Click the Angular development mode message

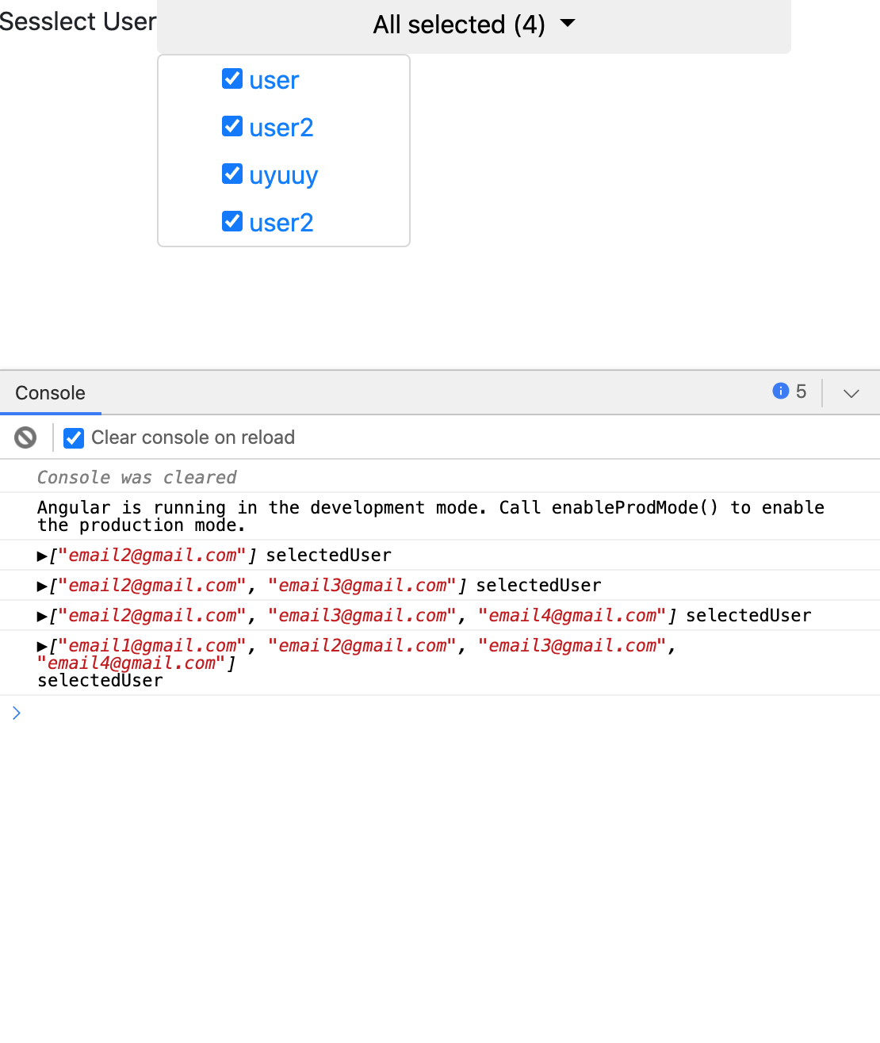pyautogui.click(x=430, y=516)
